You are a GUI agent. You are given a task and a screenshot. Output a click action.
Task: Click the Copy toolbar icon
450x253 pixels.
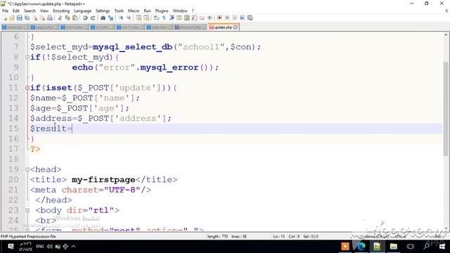click(67, 18)
